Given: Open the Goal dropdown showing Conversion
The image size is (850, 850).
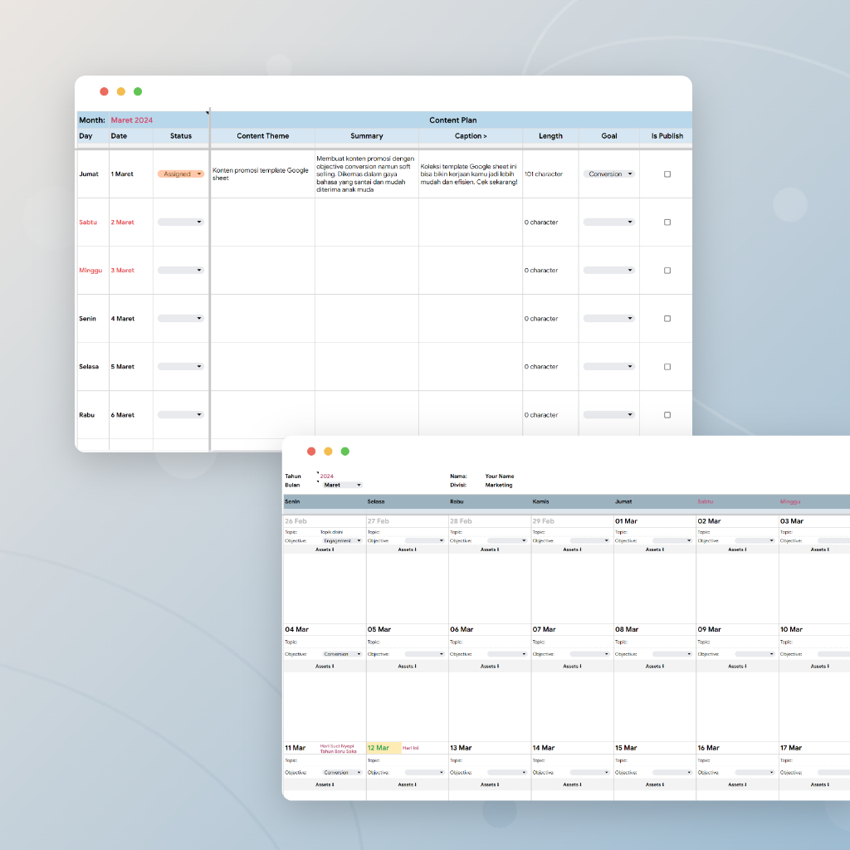Looking at the screenshot, I should point(608,173).
